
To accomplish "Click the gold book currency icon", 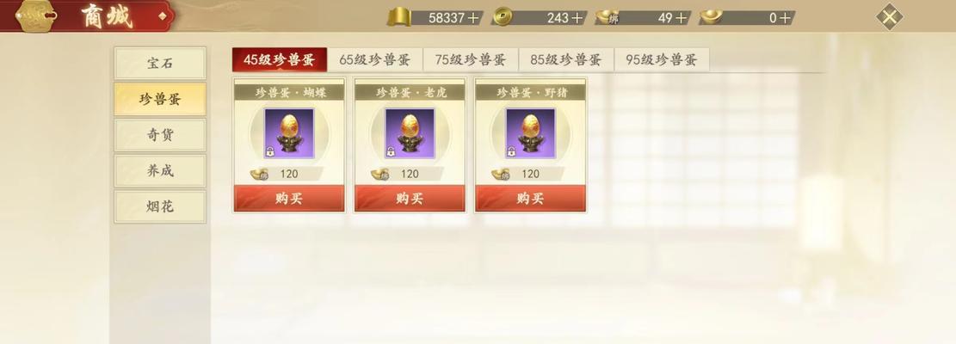I will click(x=399, y=17).
